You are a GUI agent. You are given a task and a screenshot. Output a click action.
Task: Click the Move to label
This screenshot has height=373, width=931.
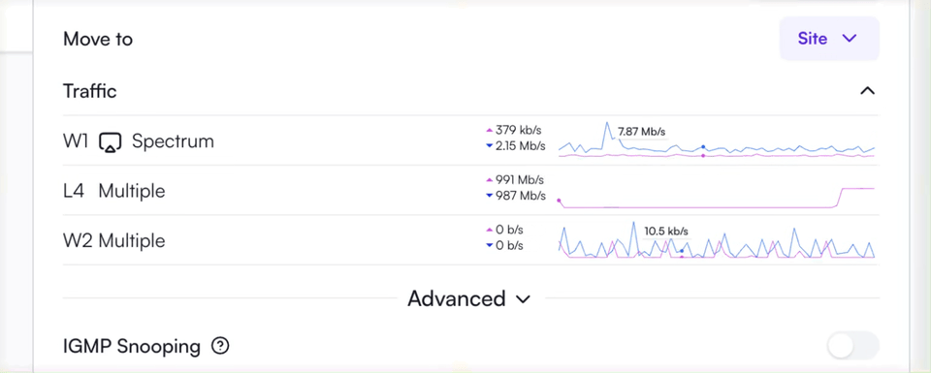98,39
